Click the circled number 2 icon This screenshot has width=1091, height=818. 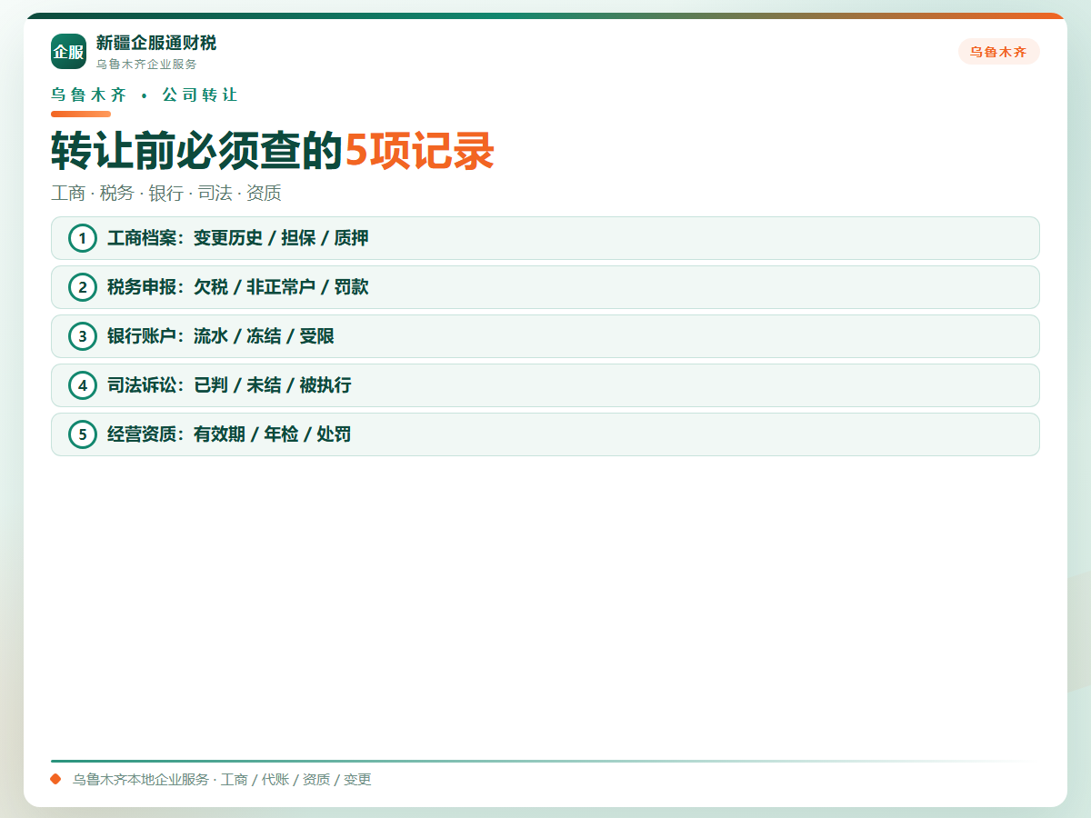[83, 287]
